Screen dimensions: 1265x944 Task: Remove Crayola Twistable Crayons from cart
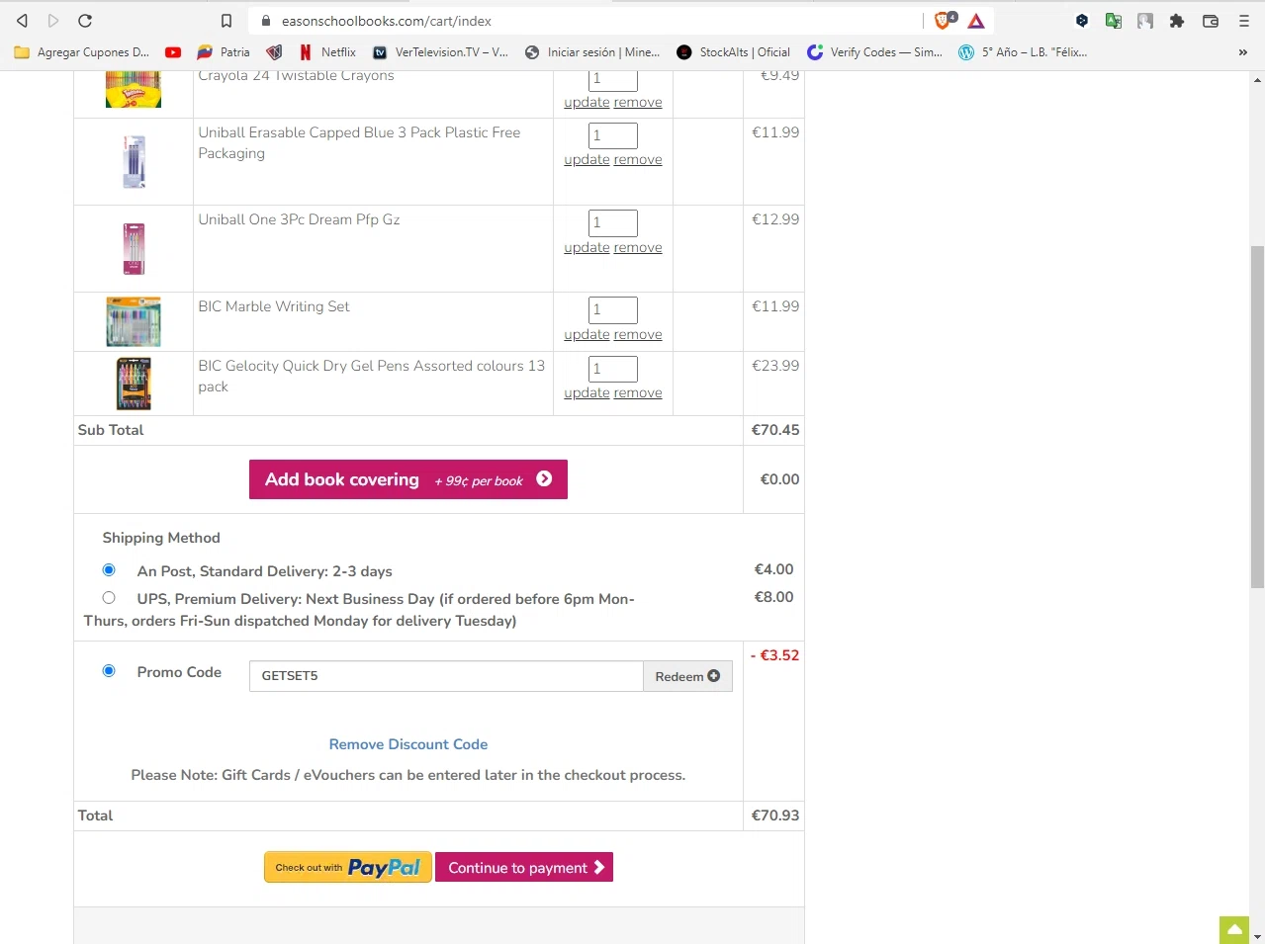pos(638,102)
